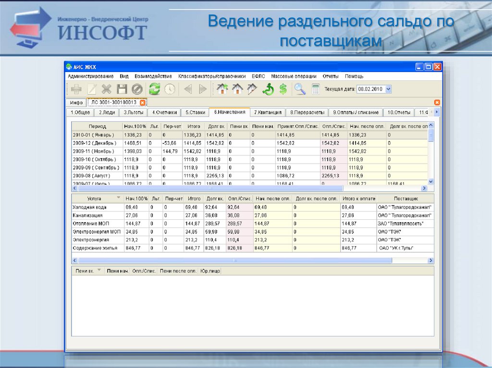The image size is (492, 368).
Task: Click the clock history icon
Action: [x=170, y=89]
